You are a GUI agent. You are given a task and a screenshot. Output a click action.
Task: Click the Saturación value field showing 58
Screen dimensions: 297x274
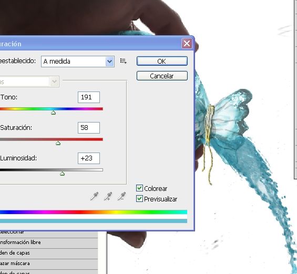point(89,128)
